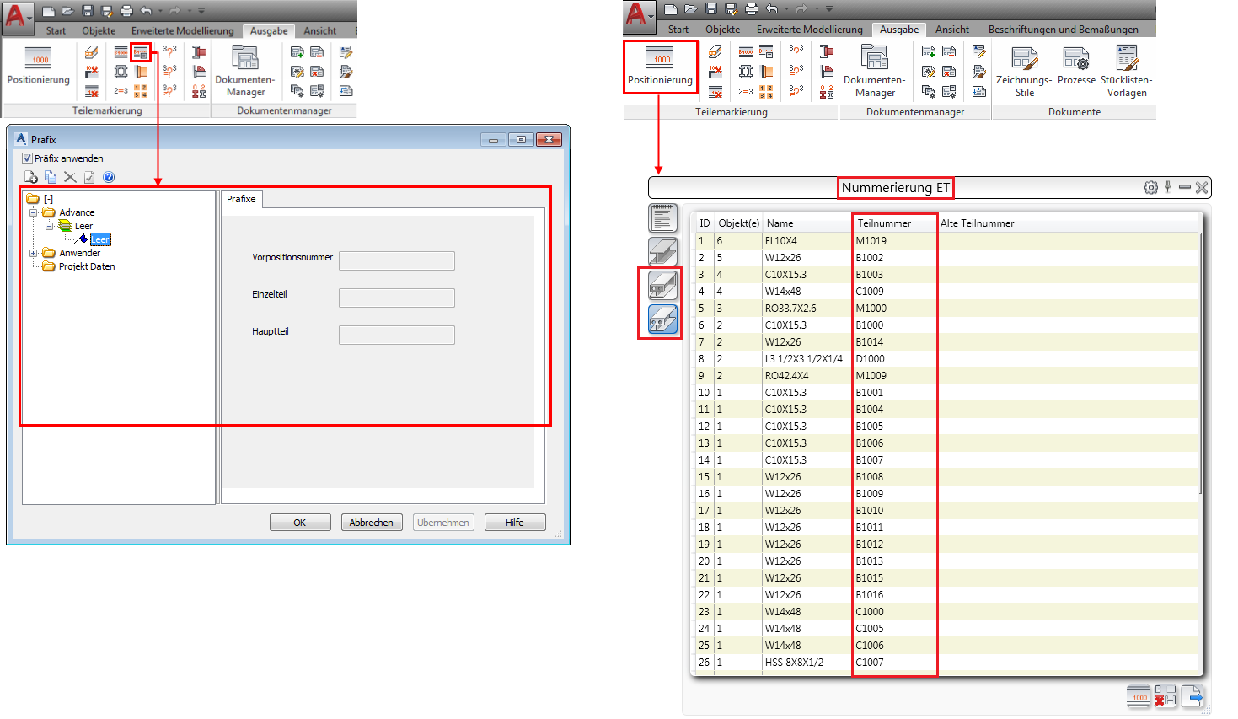Click the gear settings icon in Nummerierung panel

[x=1150, y=187]
